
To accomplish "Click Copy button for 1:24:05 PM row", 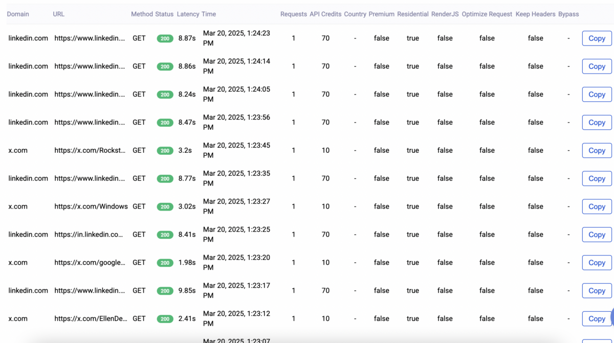I will (x=597, y=95).
